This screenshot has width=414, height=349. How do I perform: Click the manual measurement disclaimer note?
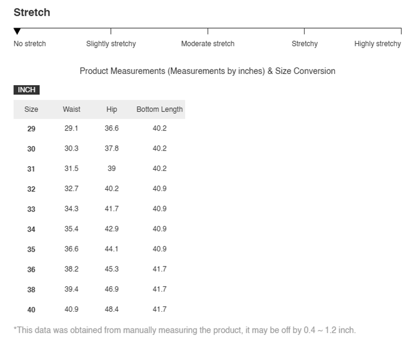point(185,330)
